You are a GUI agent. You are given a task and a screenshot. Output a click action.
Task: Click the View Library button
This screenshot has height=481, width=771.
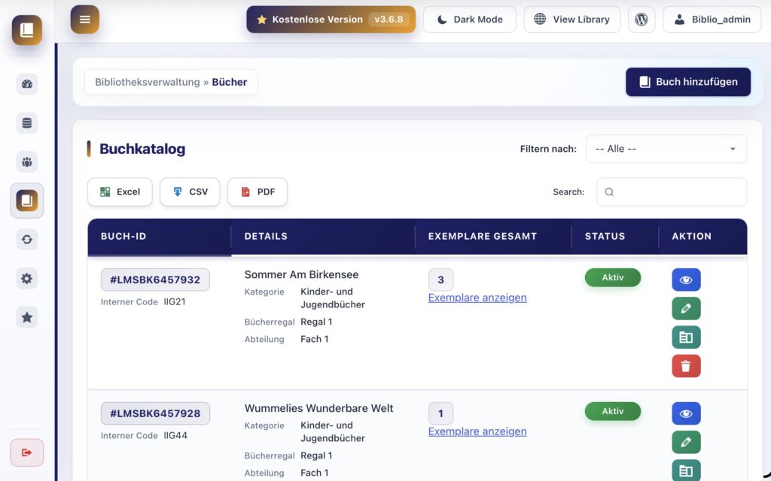tap(572, 20)
